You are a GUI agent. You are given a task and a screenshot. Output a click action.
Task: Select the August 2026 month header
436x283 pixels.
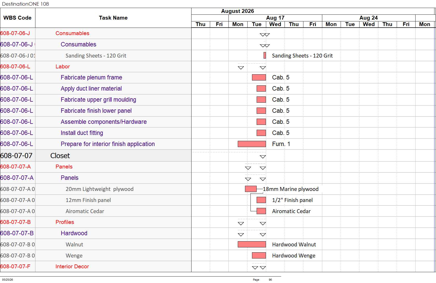click(238, 11)
